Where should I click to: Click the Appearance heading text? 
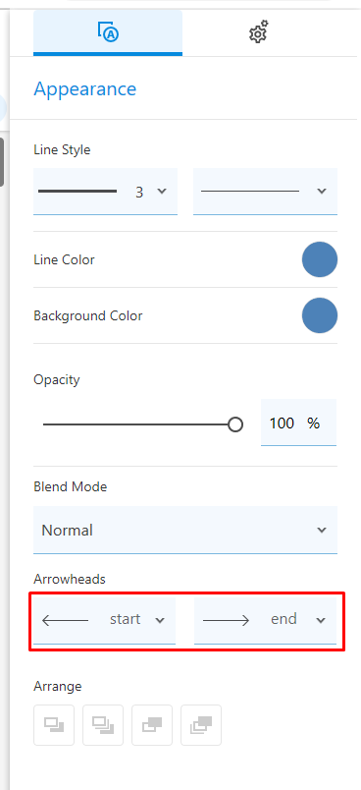click(85, 88)
